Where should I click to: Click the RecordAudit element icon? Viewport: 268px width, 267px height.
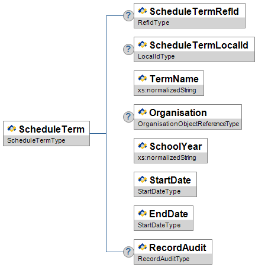click(143, 247)
